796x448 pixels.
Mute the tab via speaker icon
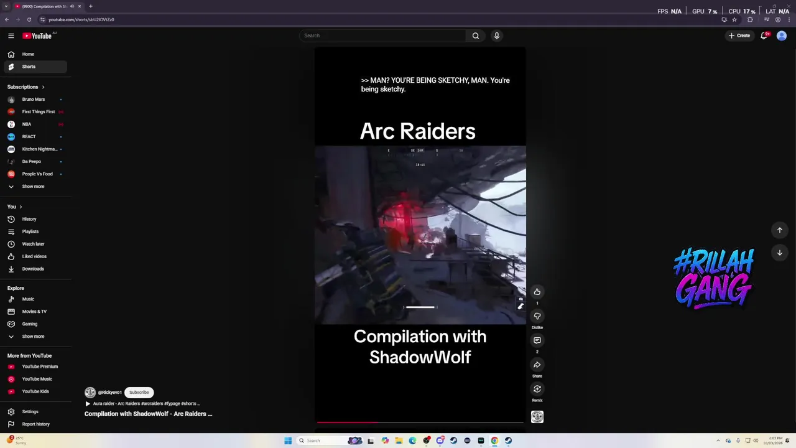point(72,6)
